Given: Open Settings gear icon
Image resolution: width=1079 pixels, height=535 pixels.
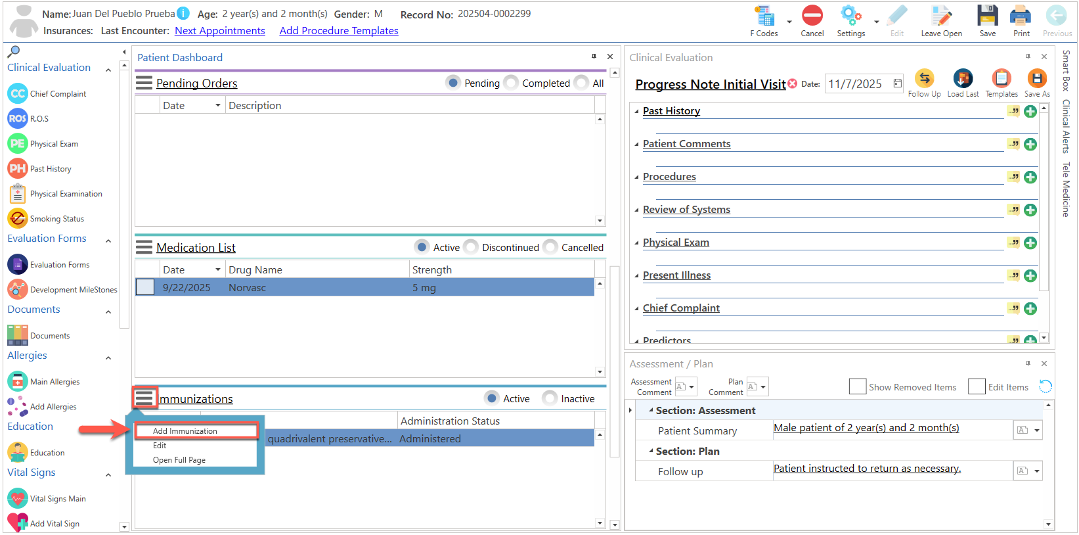Looking at the screenshot, I should coord(850,16).
